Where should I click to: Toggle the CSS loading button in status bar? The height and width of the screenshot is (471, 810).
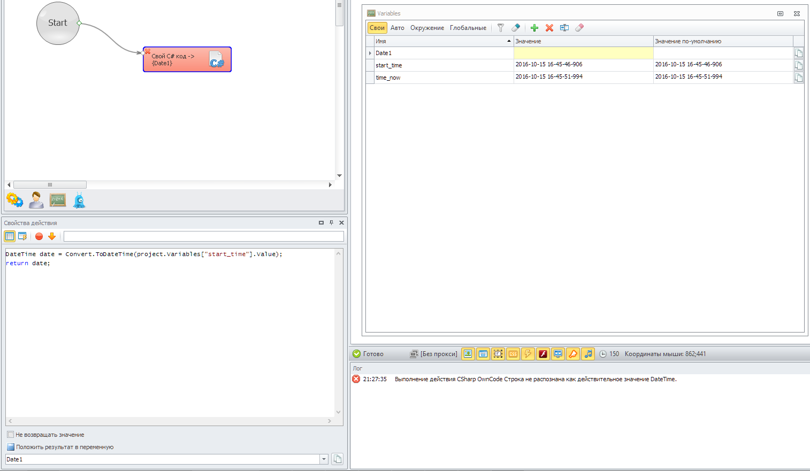click(513, 354)
